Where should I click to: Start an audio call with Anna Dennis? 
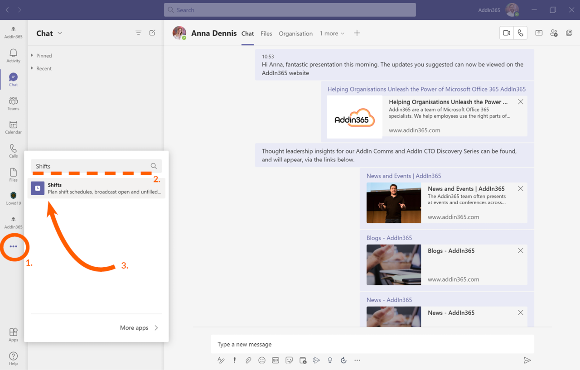(520, 33)
